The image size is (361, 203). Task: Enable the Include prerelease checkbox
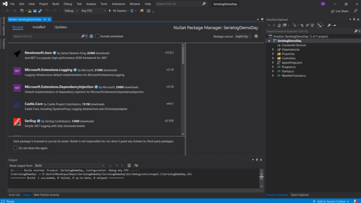click(x=97, y=36)
